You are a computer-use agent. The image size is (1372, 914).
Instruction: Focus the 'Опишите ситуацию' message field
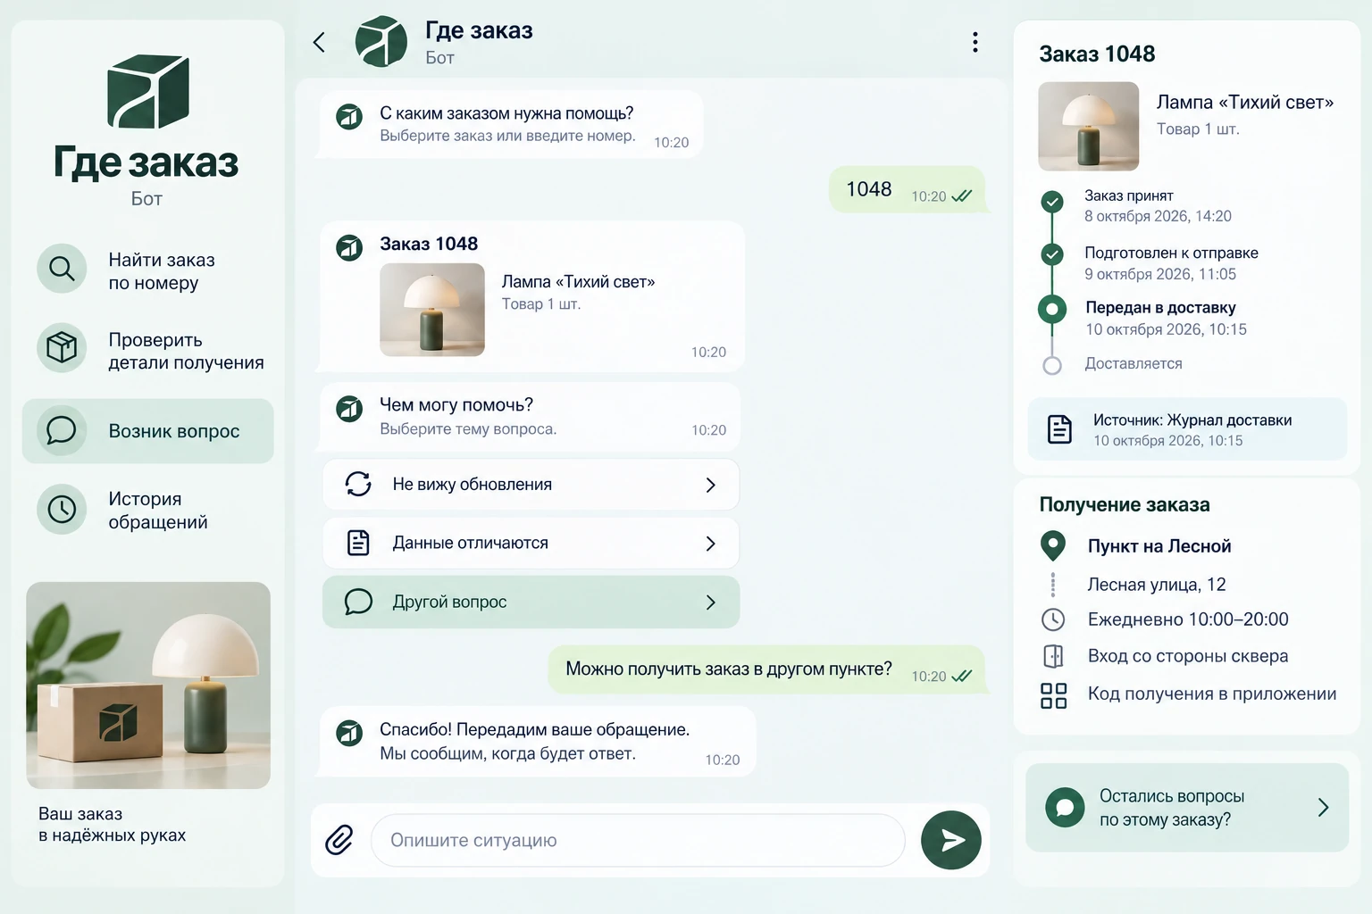[x=638, y=840]
